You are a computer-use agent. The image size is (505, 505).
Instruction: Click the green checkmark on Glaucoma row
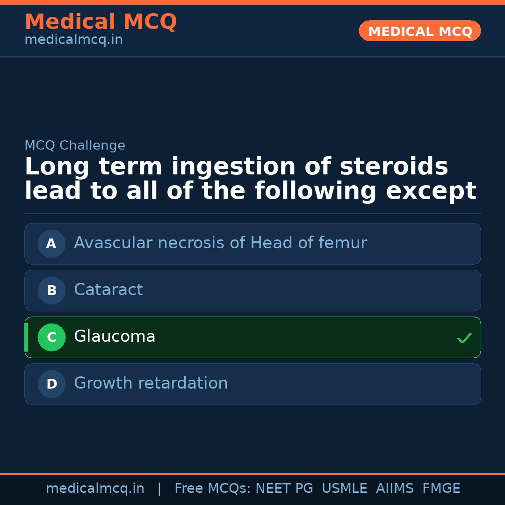click(464, 338)
